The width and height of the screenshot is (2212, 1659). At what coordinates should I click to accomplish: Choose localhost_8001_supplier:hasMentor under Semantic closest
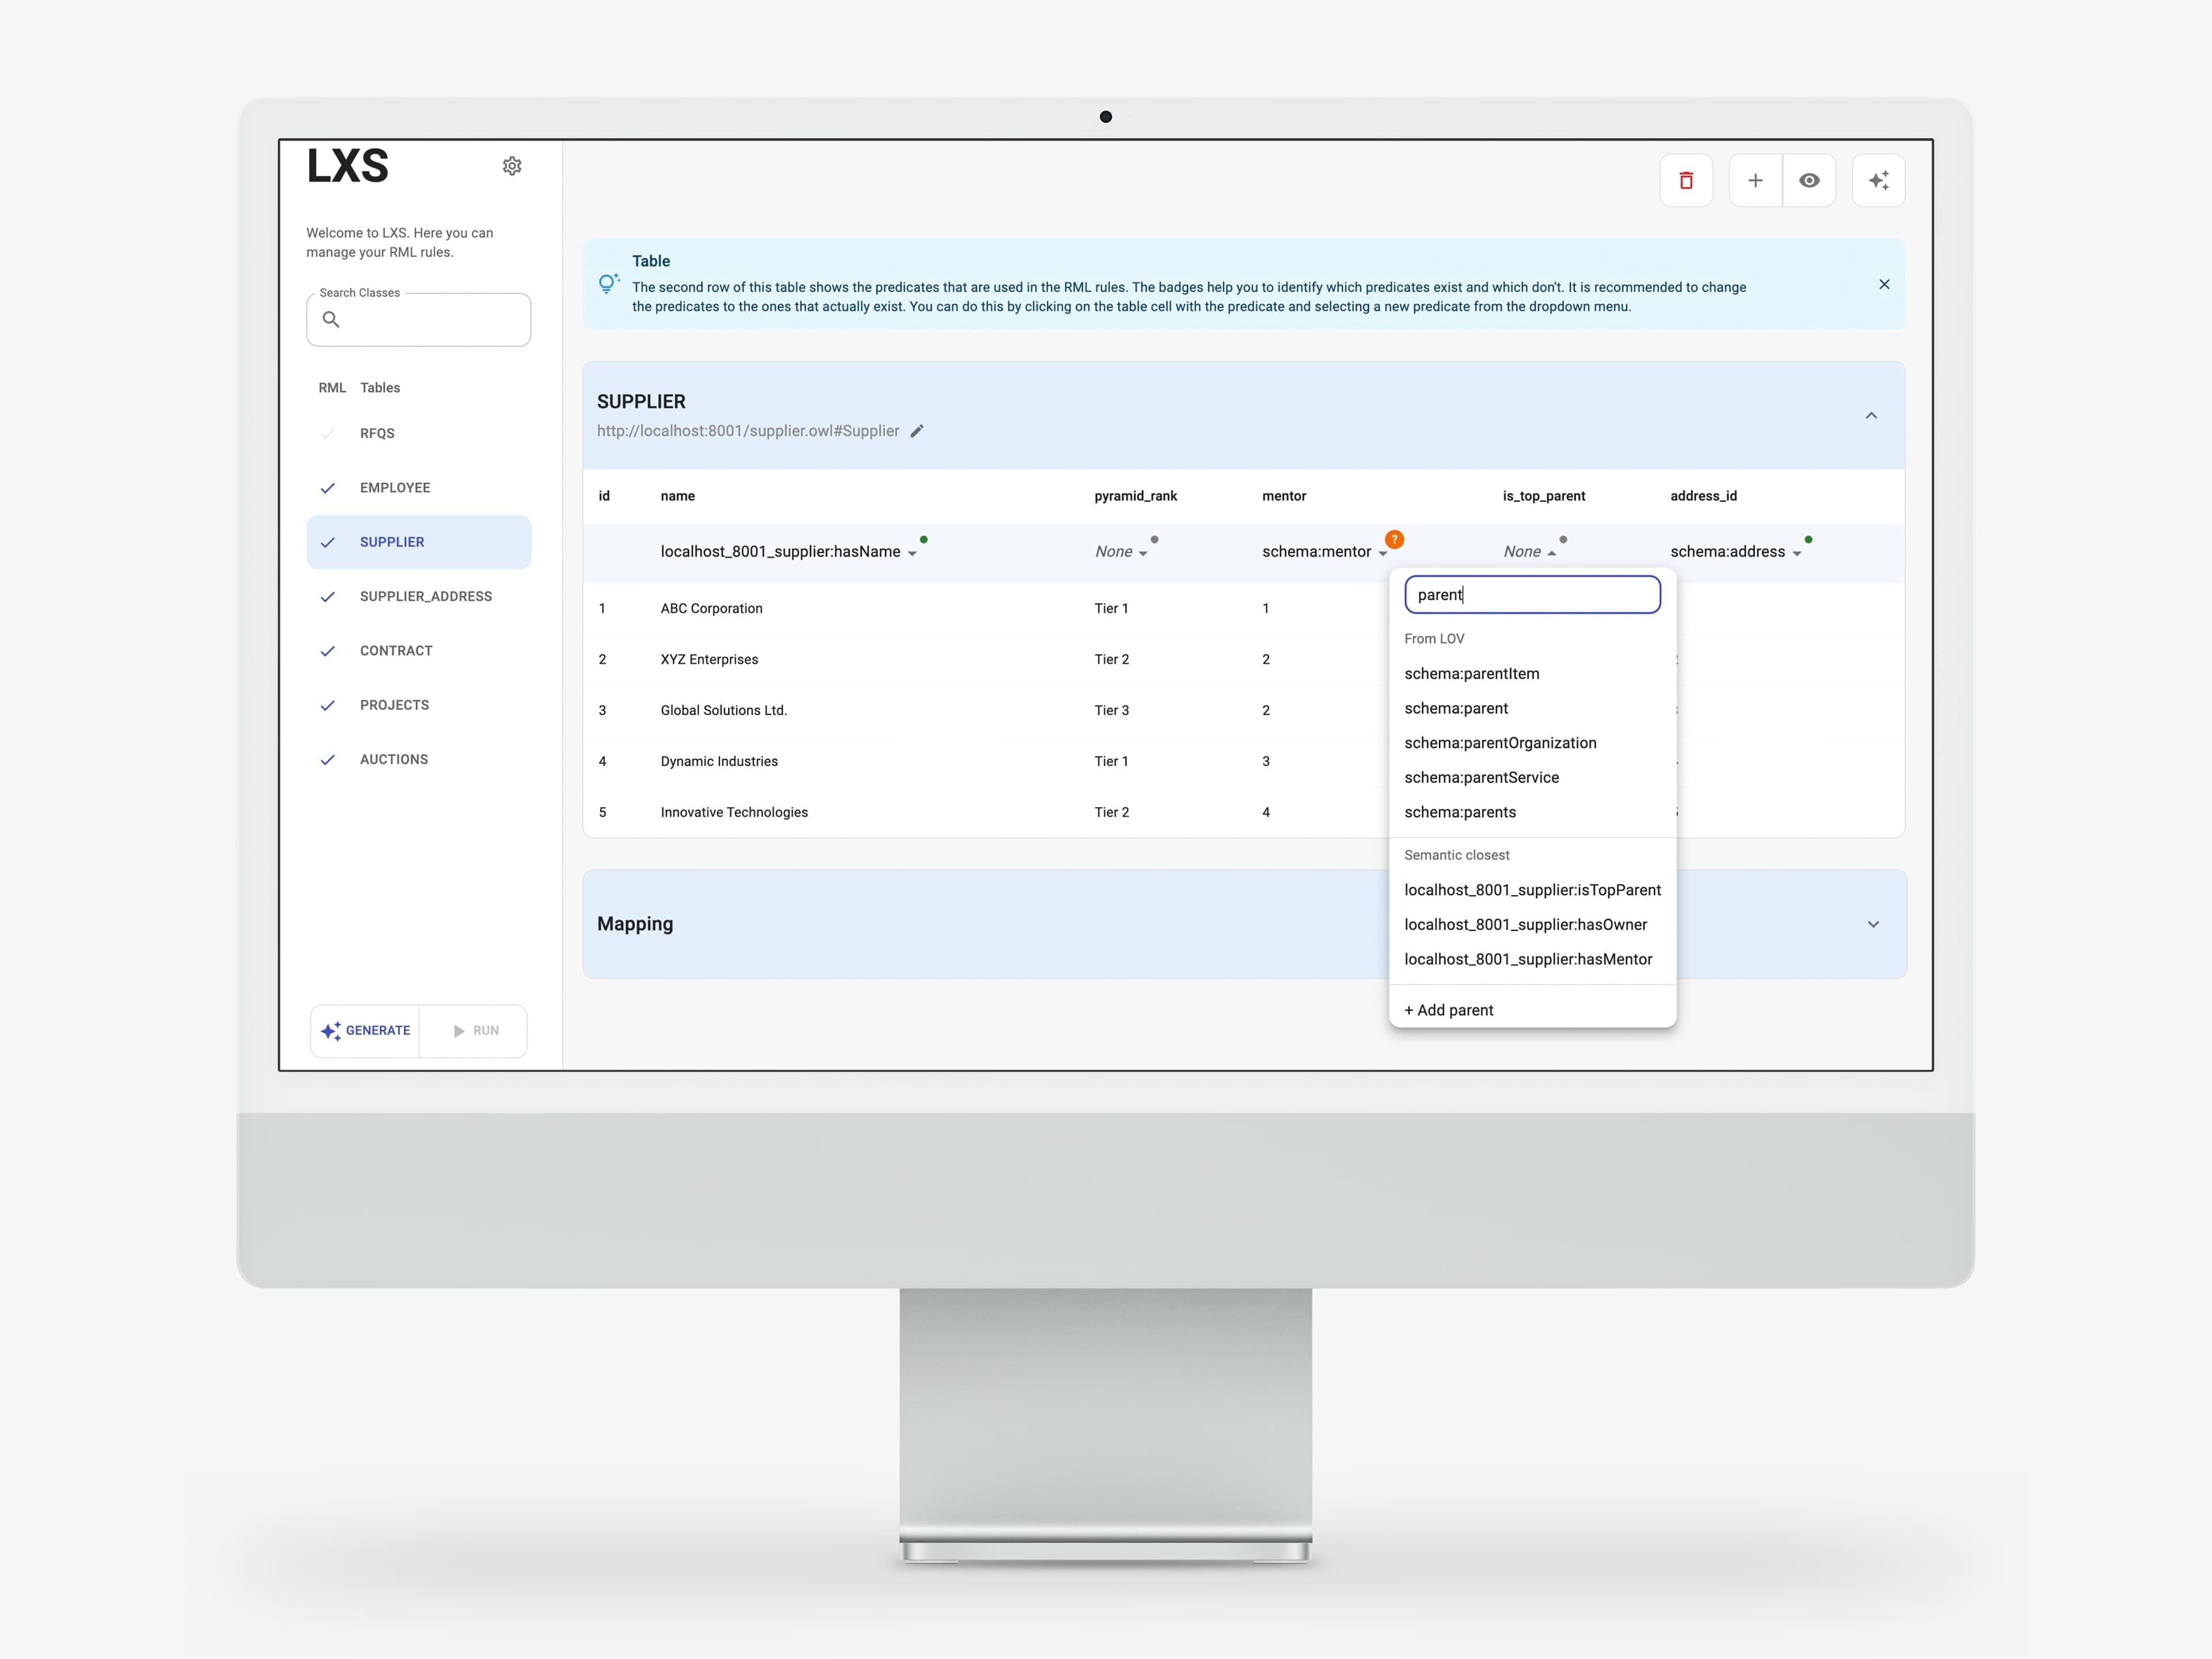coord(1528,959)
